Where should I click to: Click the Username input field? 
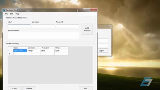(x=43, y=26)
